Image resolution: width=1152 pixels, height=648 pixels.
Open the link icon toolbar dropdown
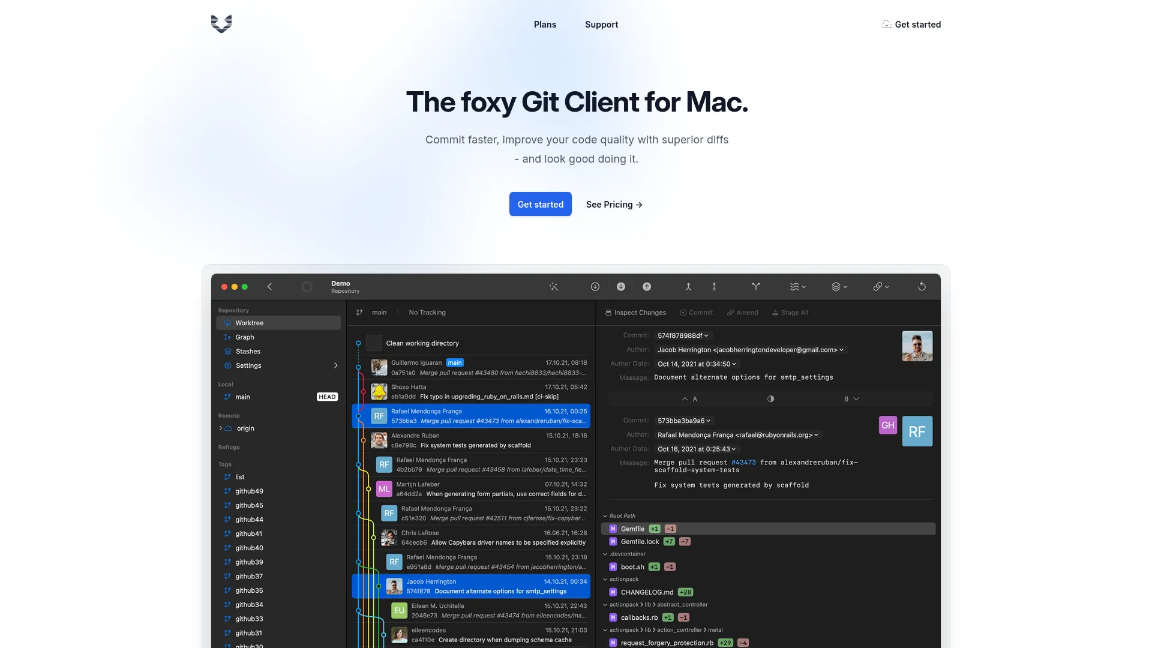point(881,287)
